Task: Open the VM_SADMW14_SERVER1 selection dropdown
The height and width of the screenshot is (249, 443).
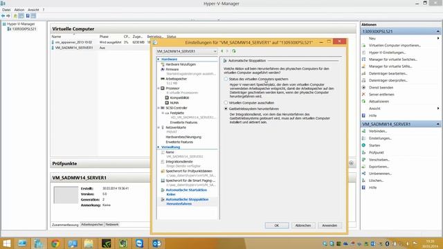Action: pyautogui.click(x=186, y=51)
